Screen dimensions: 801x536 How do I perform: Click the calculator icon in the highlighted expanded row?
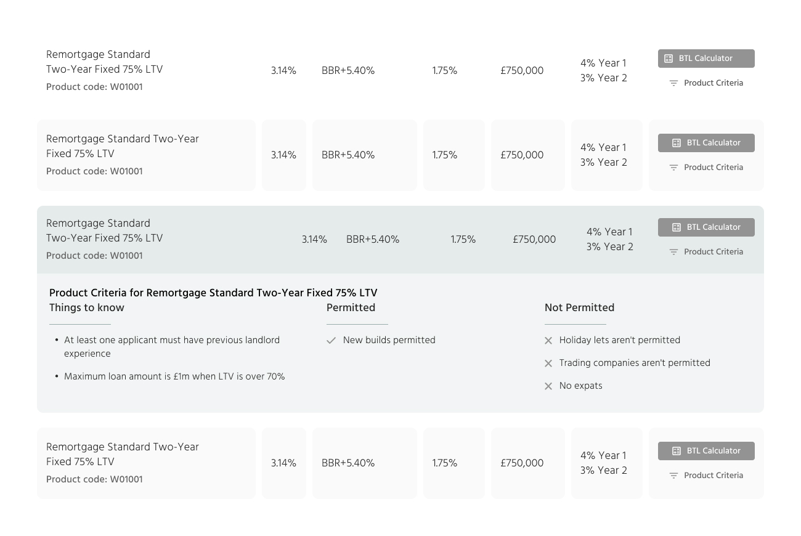coord(677,227)
